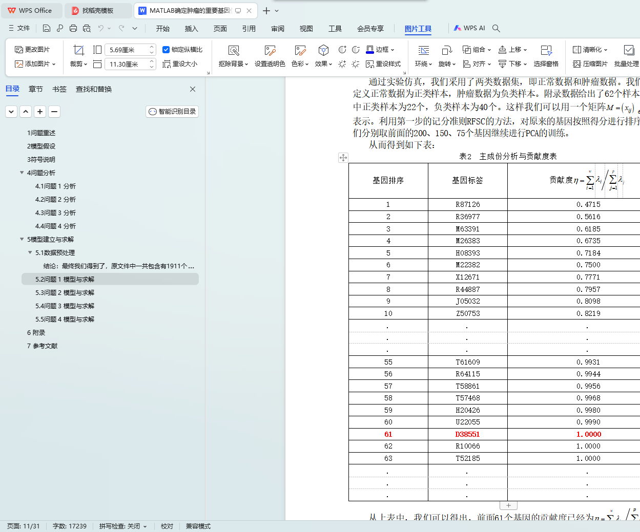
Task: Collapse the 5模型建立与求解 outline node
Action: pos(22,239)
